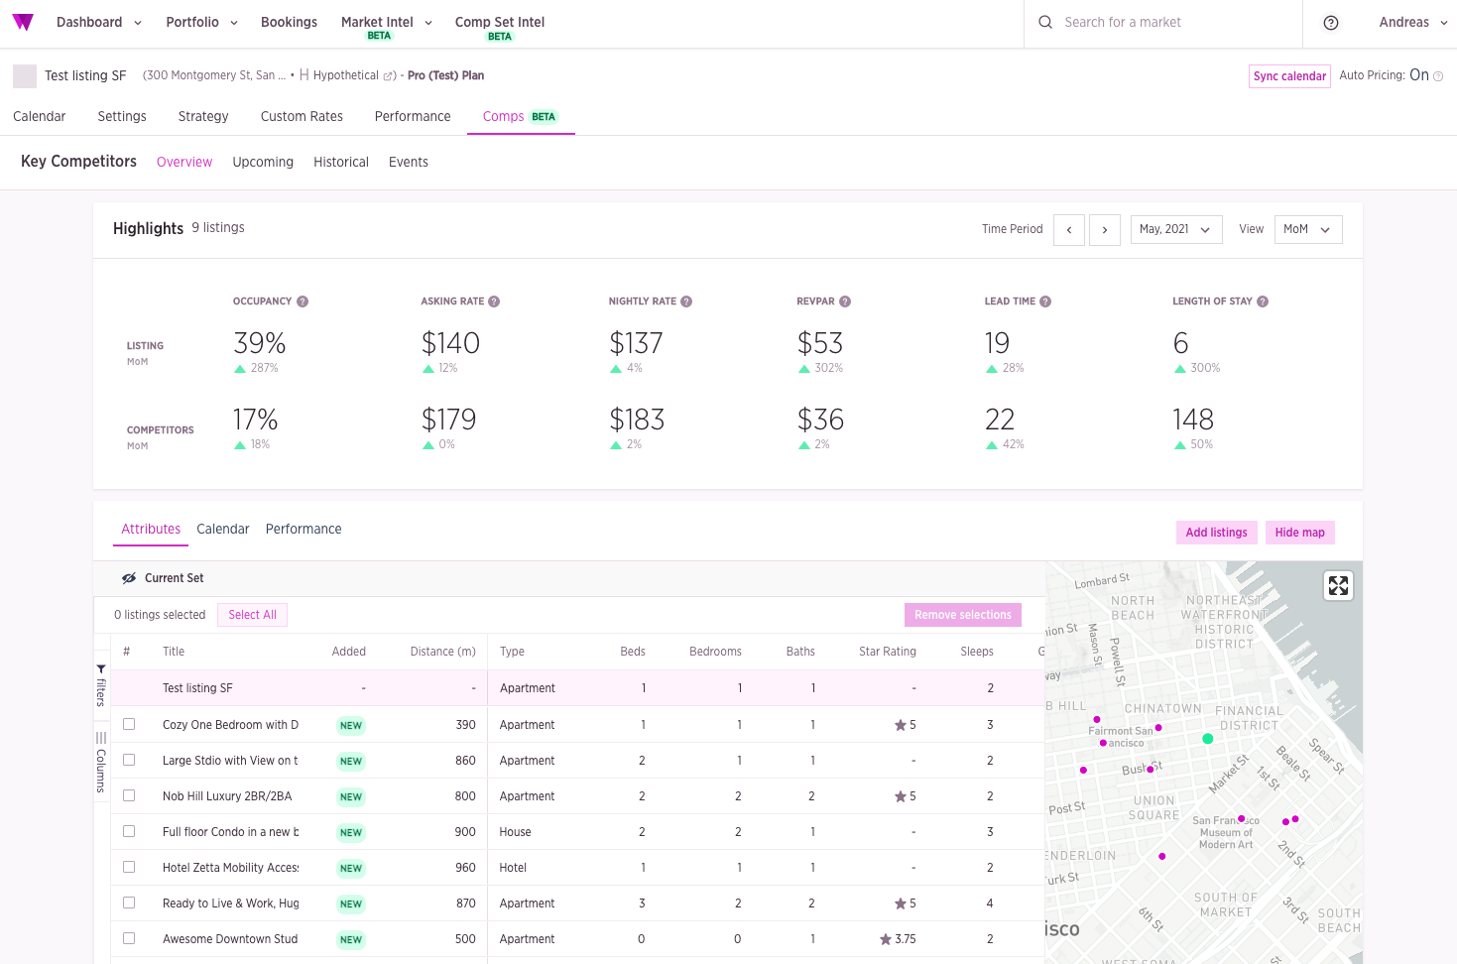Toggle Auto Pricing On setting
This screenshot has height=964, width=1457.
pos(1419,75)
